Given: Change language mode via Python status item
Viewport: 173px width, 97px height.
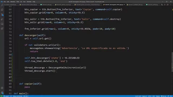Looking at the screenshot, I should (158, 96).
